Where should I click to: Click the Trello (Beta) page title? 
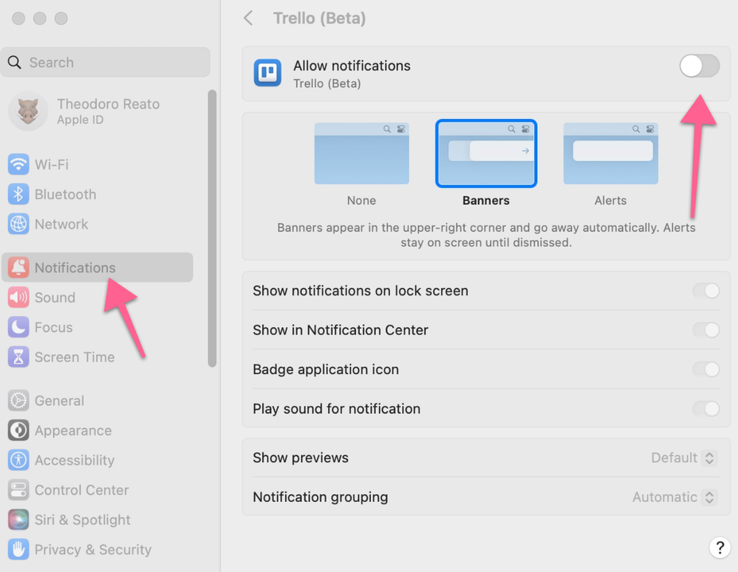coord(320,18)
